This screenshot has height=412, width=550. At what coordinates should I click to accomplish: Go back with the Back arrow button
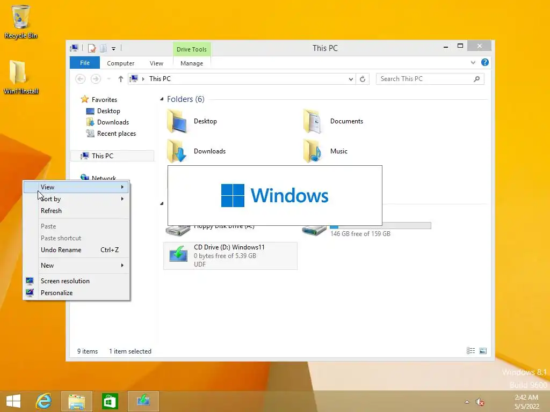point(81,79)
